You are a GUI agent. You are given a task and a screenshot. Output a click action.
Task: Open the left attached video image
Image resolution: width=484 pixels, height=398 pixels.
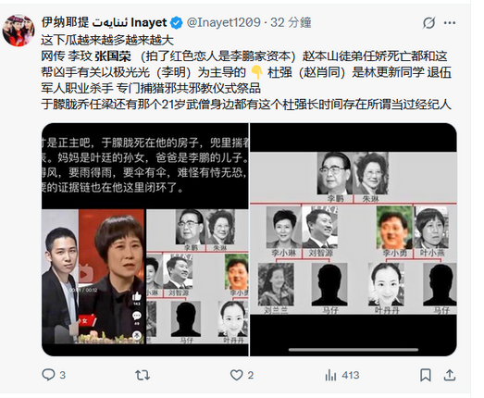tap(145, 240)
